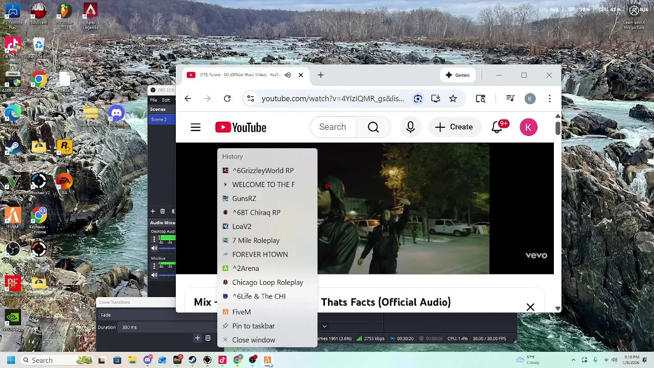Go back in Chrome
654x368 pixels.
(x=188, y=99)
